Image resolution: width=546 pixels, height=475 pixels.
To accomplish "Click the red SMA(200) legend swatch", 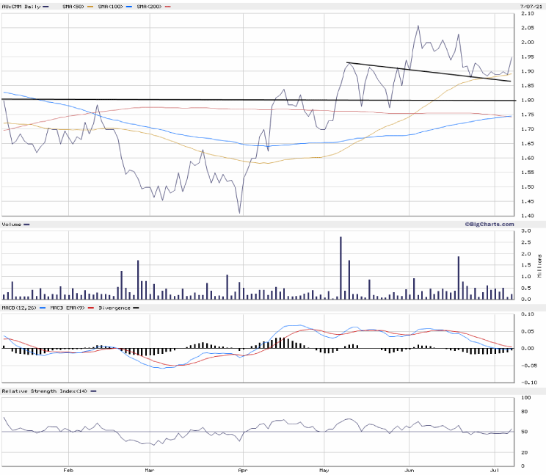I will 169,7.
